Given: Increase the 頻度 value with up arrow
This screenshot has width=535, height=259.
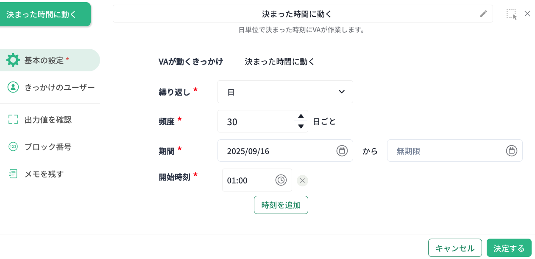Looking at the screenshot, I should pyautogui.click(x=301, y=116).
